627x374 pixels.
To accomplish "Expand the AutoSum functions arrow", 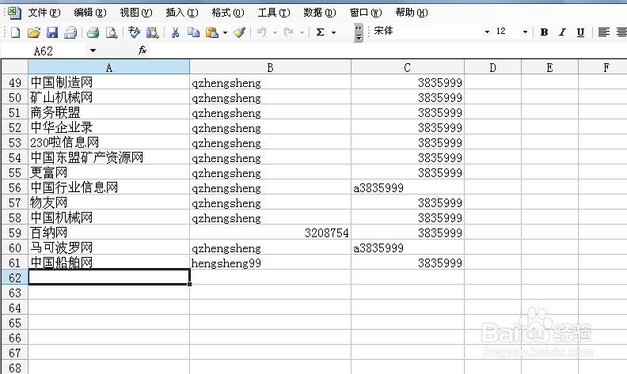I will [333, 32].
